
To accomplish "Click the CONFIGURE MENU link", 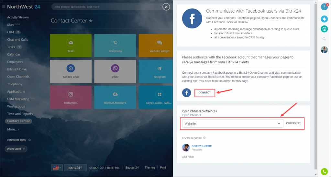I will [x=17, y=140].
